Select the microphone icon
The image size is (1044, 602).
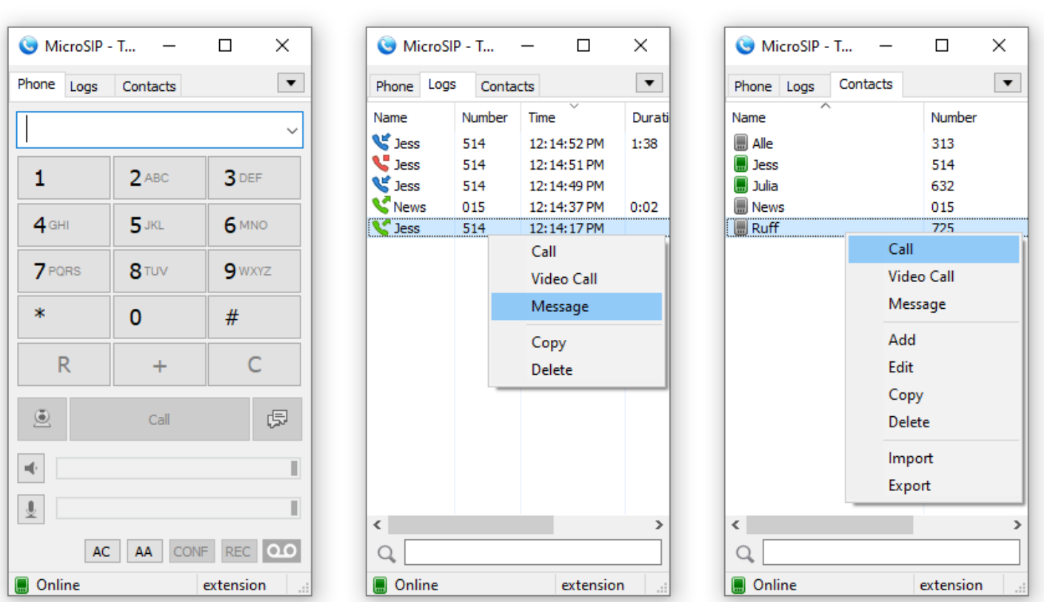point(30,509)
